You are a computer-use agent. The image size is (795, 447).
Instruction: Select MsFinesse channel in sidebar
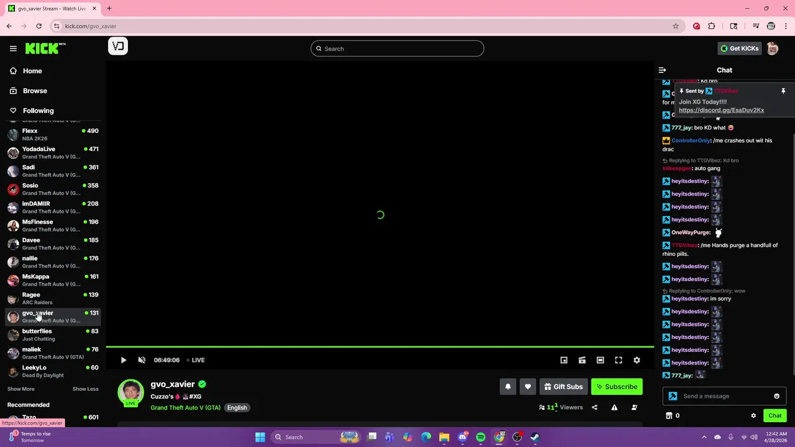tap(53, 225)
